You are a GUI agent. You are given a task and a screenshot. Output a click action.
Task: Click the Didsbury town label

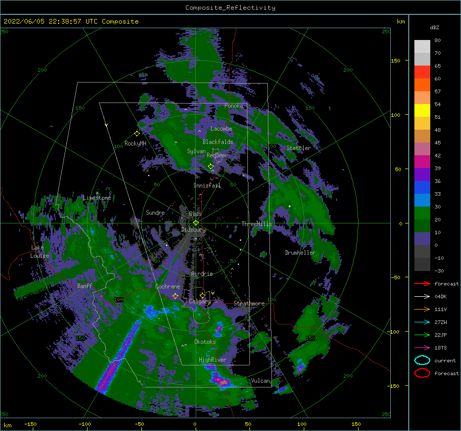194,230
